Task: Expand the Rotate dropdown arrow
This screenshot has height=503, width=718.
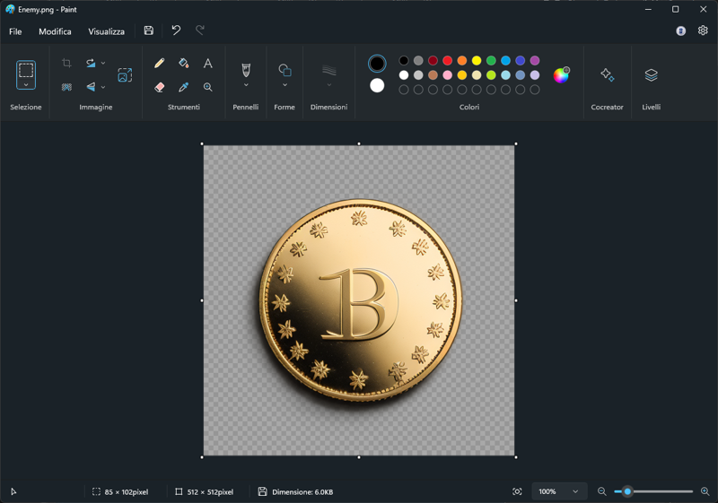Action: coord(103,63)
